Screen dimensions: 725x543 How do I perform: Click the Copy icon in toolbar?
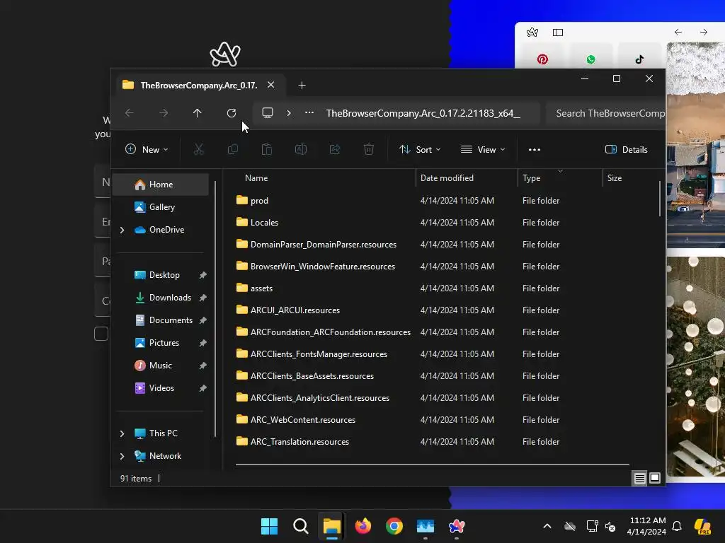[232, 150]
